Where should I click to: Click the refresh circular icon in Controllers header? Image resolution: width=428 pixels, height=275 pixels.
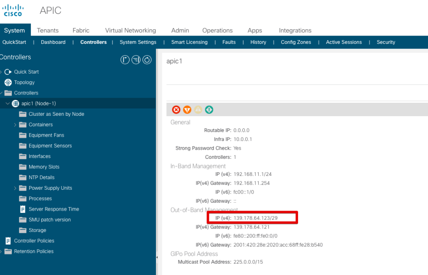pos(147,60)
